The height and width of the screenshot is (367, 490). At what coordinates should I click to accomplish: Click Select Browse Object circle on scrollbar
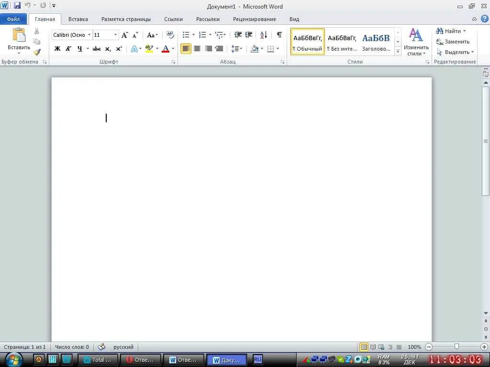(x=486, y=329)
